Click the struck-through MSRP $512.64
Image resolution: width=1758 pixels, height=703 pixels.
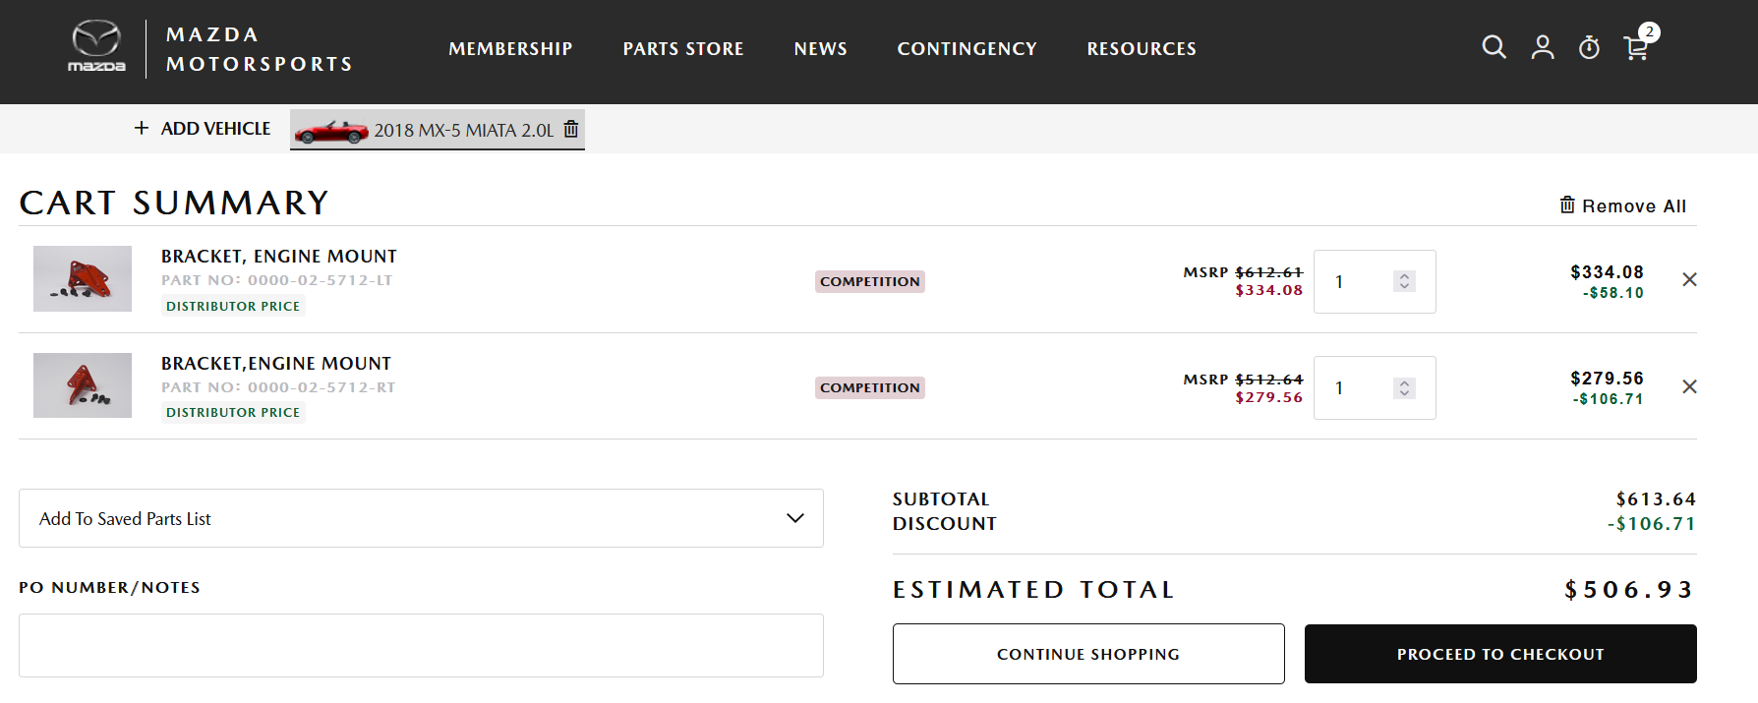pyautogui.click(x=1269, y=380)
